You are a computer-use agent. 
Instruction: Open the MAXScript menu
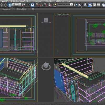60,1
